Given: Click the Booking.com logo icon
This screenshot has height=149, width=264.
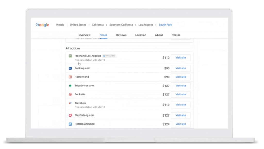Looking at the screenshot, I should click(70, 68).
